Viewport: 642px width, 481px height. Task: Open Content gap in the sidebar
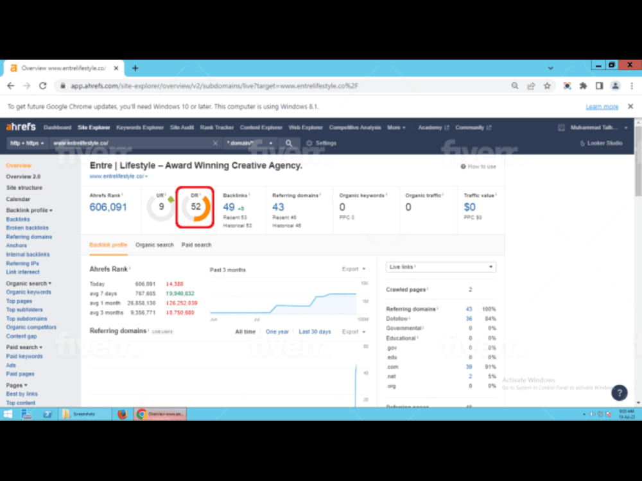pyautogui.click(x=21, y=336)
